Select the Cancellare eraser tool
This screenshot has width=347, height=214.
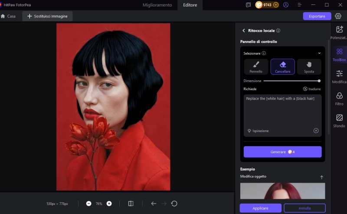[x=282, y=67]
